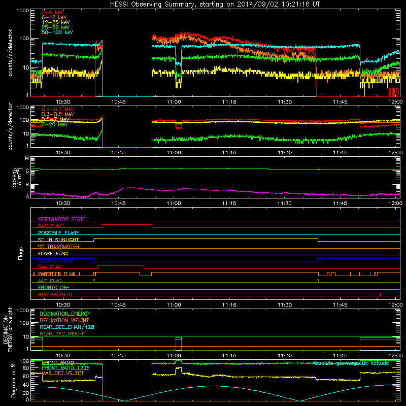Select the GAP_FLAG label
This screenshot has height=406, width=406.
50,226
